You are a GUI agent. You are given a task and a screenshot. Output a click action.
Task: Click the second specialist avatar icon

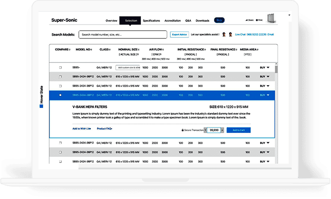[231, 34]
